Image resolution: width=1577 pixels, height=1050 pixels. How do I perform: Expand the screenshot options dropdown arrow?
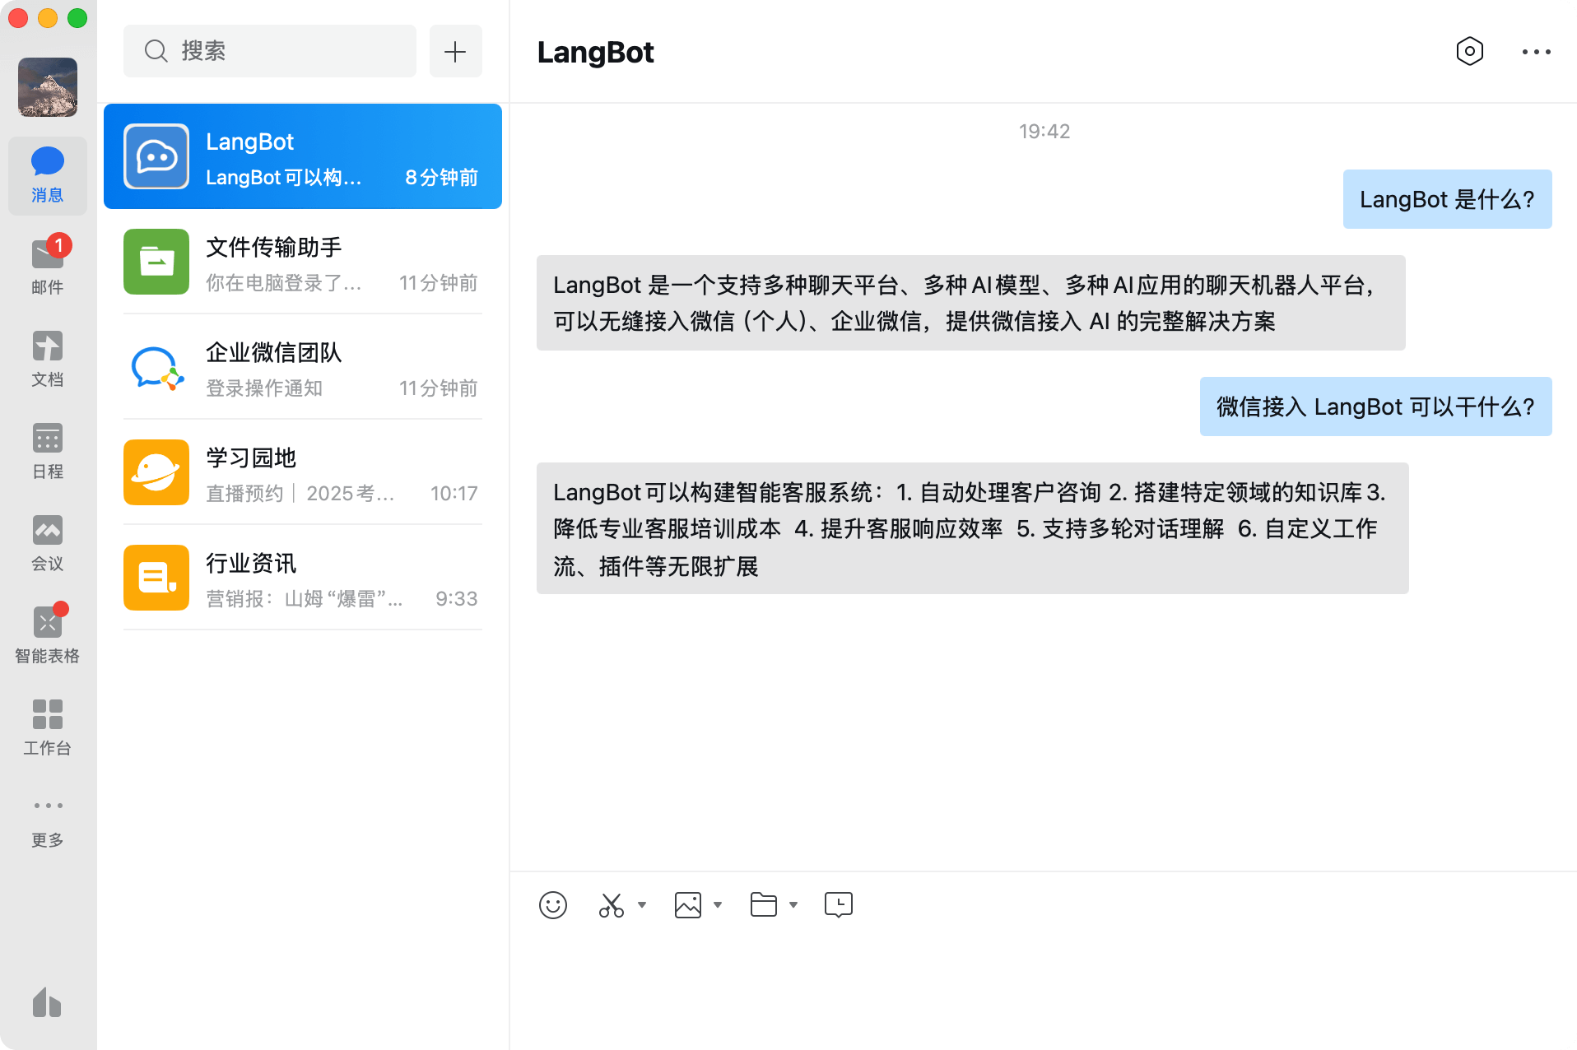[643, 906]
